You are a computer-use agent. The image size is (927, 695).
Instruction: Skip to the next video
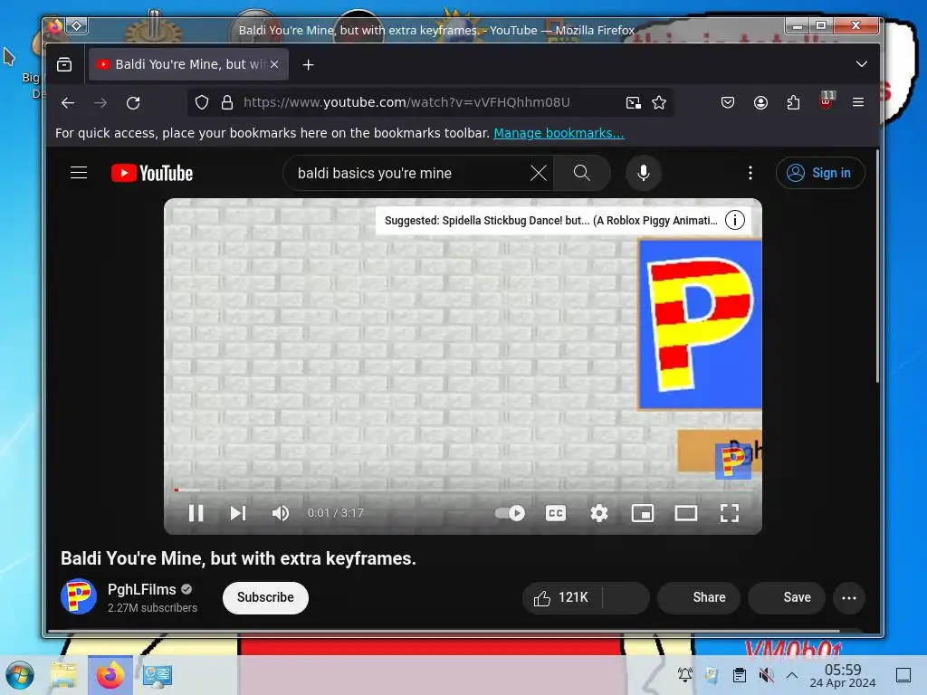238,513
